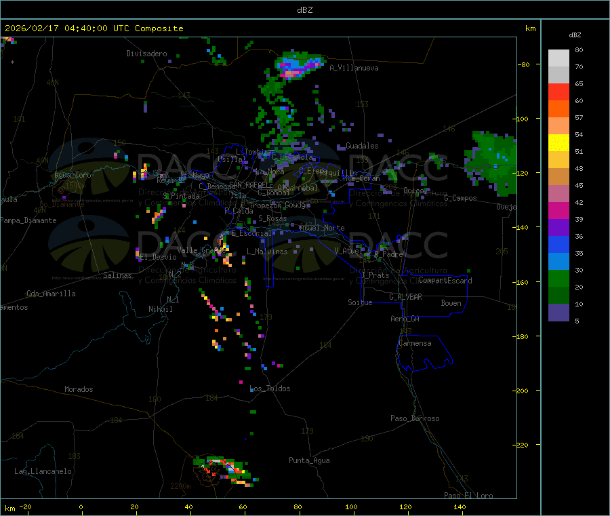
Task: Click the SAN_RAFAEL city label
Action: [x=249, y=185]
